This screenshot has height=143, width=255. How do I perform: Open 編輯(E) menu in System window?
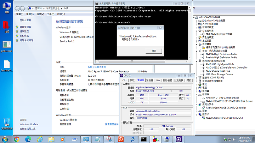tap(30, 14)
